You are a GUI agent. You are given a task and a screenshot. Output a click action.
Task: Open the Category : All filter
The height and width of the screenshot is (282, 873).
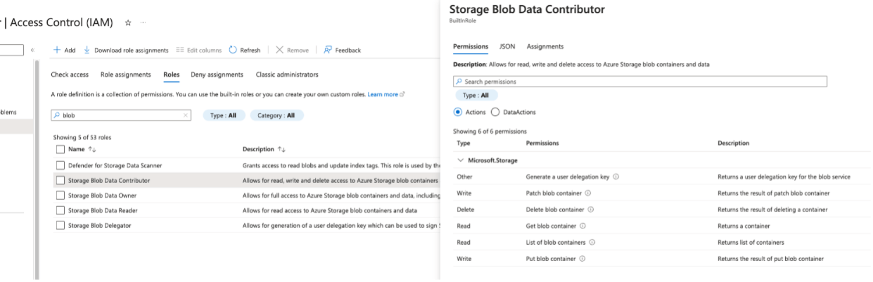point(276,115)
